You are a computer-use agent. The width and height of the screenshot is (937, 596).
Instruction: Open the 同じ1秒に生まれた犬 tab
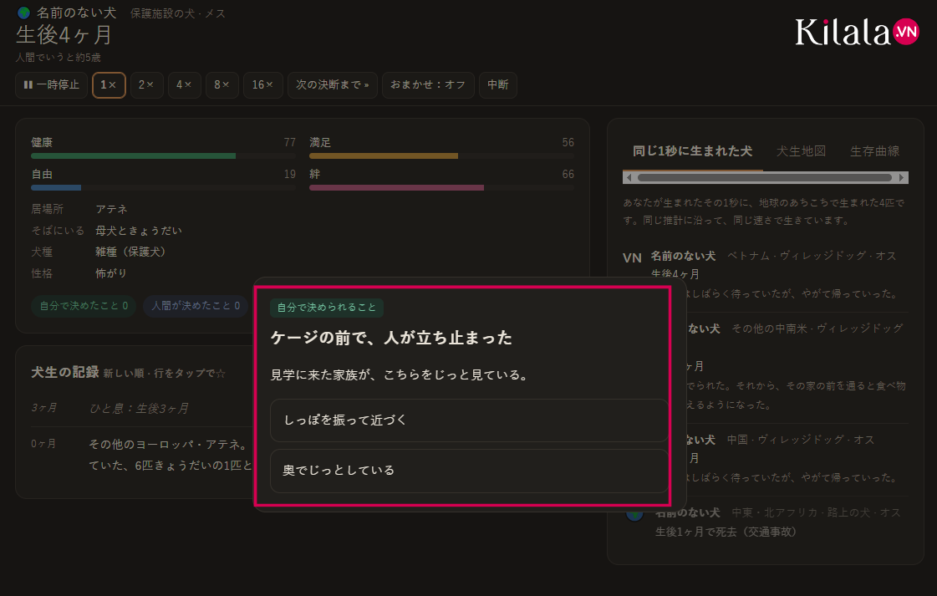tap(693, 151)
